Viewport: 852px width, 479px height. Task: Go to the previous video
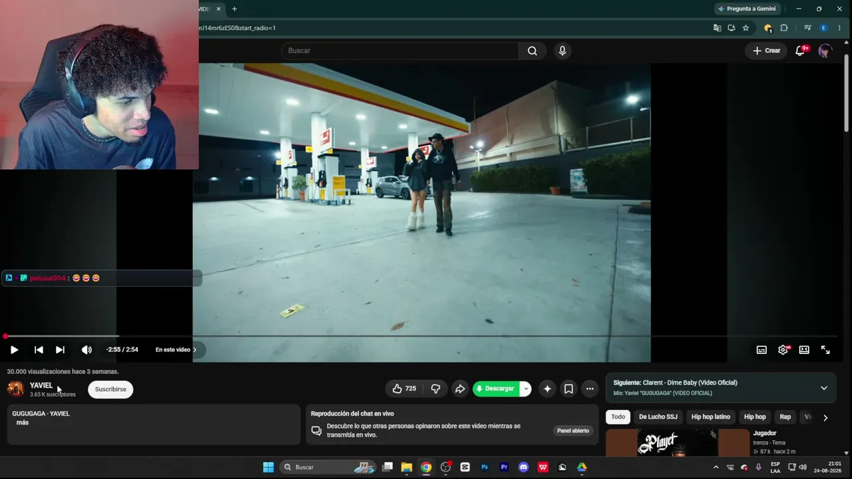click(39, 350)
